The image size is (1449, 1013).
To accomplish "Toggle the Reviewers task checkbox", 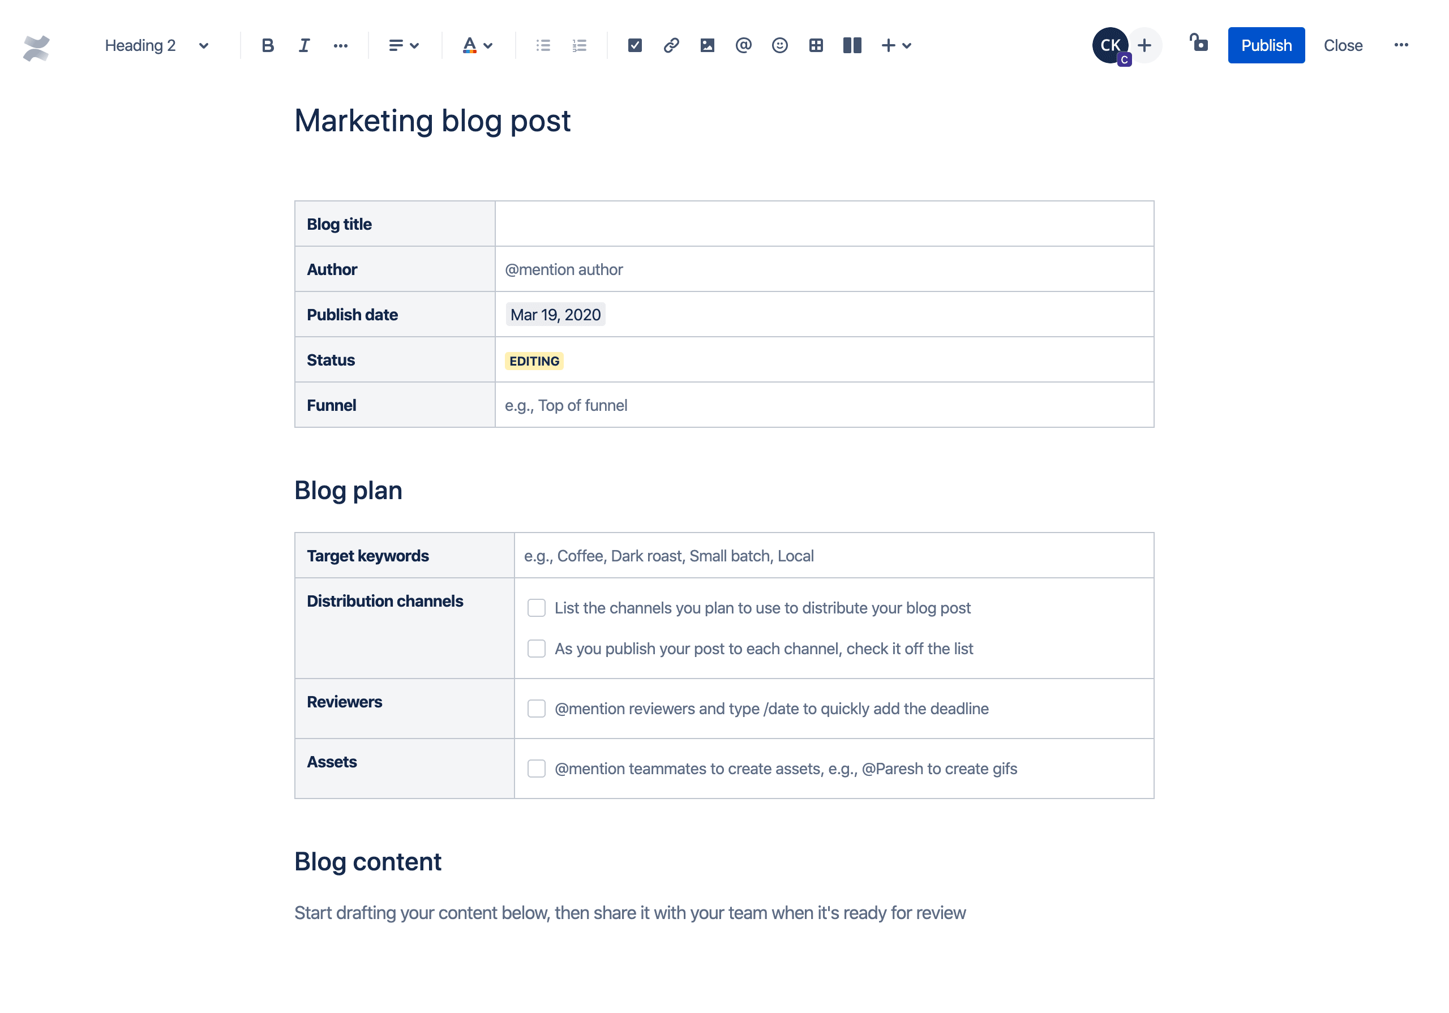I will [x=535, y=708].
